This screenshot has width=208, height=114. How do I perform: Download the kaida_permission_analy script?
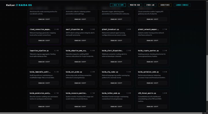(44, 106)
